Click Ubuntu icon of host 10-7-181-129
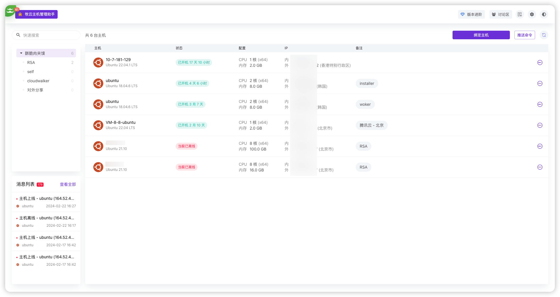Viewport: 560px width, 297px height. pyautogui.click(x=98, y=62)
